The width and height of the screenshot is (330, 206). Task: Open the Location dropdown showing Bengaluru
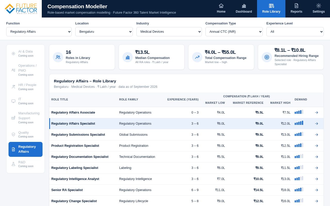pyautogui.click(x=104, y=32)
